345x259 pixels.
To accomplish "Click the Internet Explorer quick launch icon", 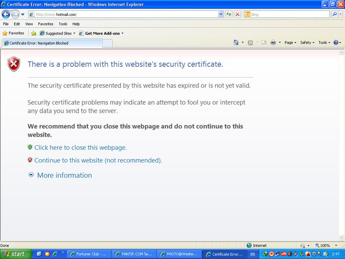I will point(55,254).
